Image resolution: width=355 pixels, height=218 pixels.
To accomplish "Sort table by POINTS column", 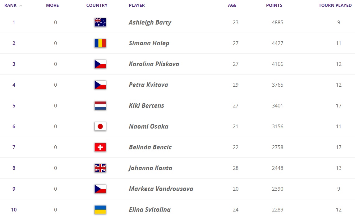I will coord(274,5).
